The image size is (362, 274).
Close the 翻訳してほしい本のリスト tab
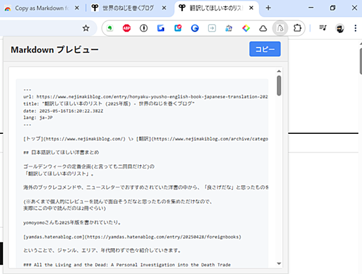(251, 8)
